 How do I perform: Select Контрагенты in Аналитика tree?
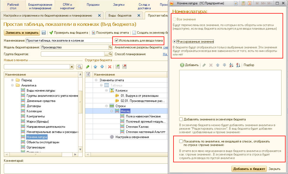point(36,116)
